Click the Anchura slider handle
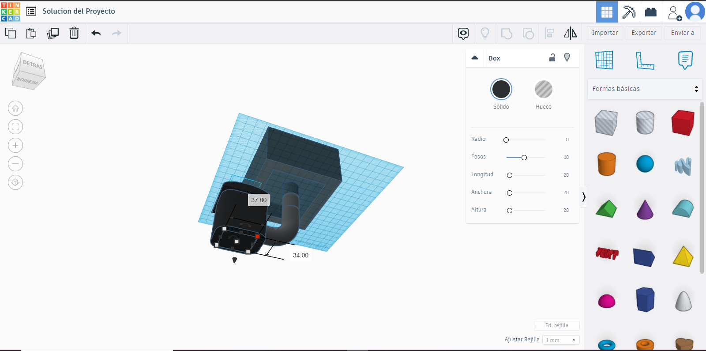706x351 pixels. click(510, 193)
